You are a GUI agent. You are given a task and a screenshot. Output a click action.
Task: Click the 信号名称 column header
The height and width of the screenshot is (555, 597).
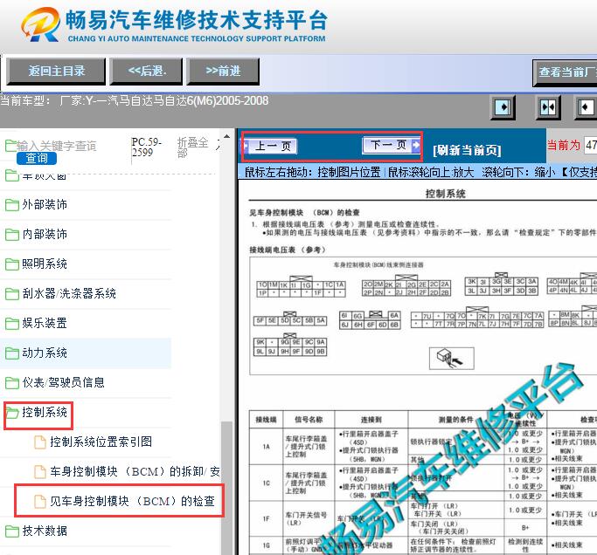(309, 420)
